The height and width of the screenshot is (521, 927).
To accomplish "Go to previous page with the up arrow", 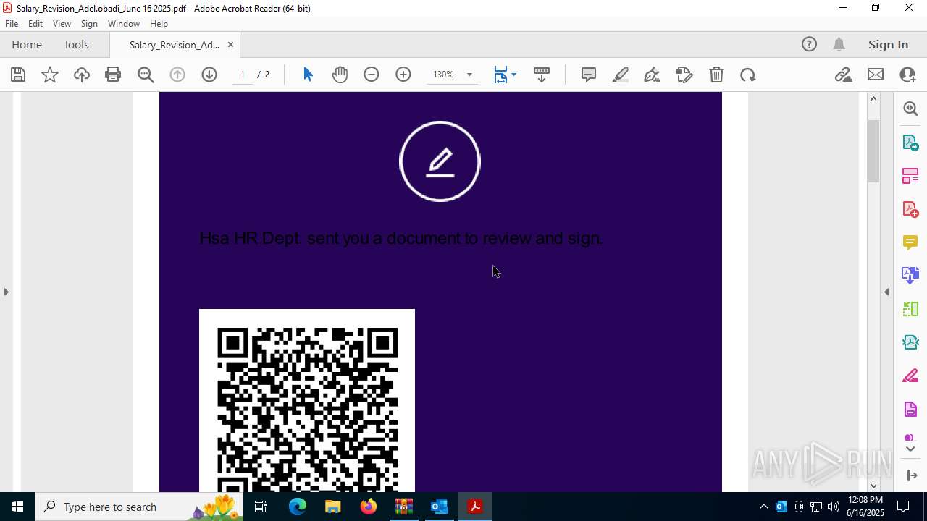I will click(177, 75).
